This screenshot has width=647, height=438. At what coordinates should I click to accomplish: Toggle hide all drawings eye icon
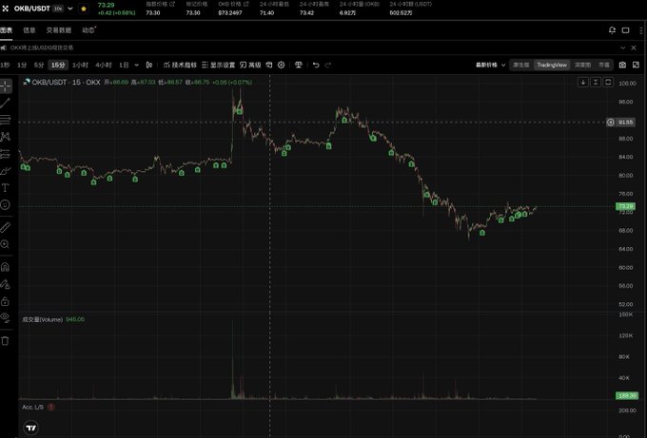[x=6, y=317]
